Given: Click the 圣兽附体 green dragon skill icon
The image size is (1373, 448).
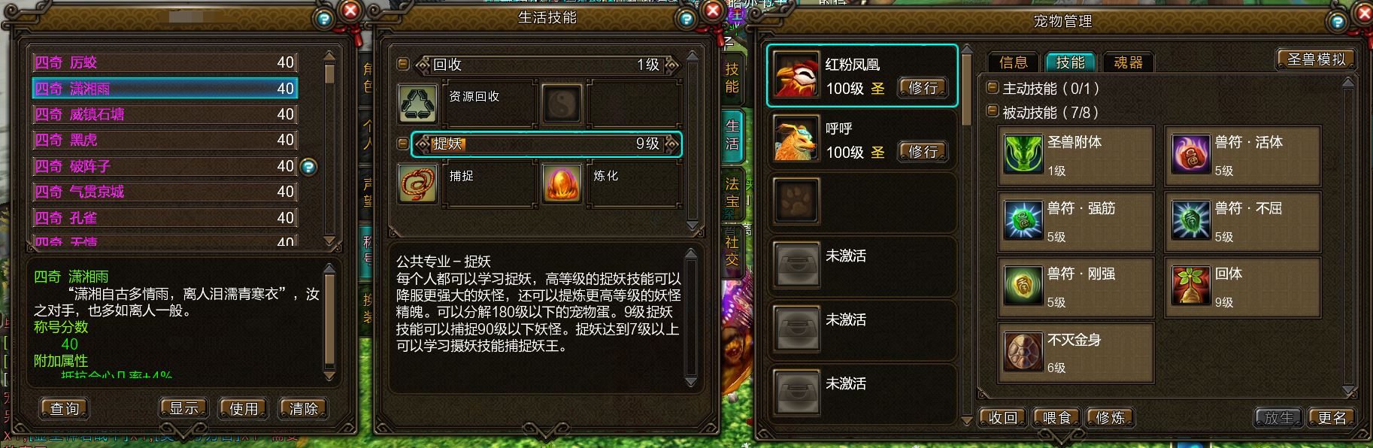Looking at the screenshot, I should [x=1023, y=154].
